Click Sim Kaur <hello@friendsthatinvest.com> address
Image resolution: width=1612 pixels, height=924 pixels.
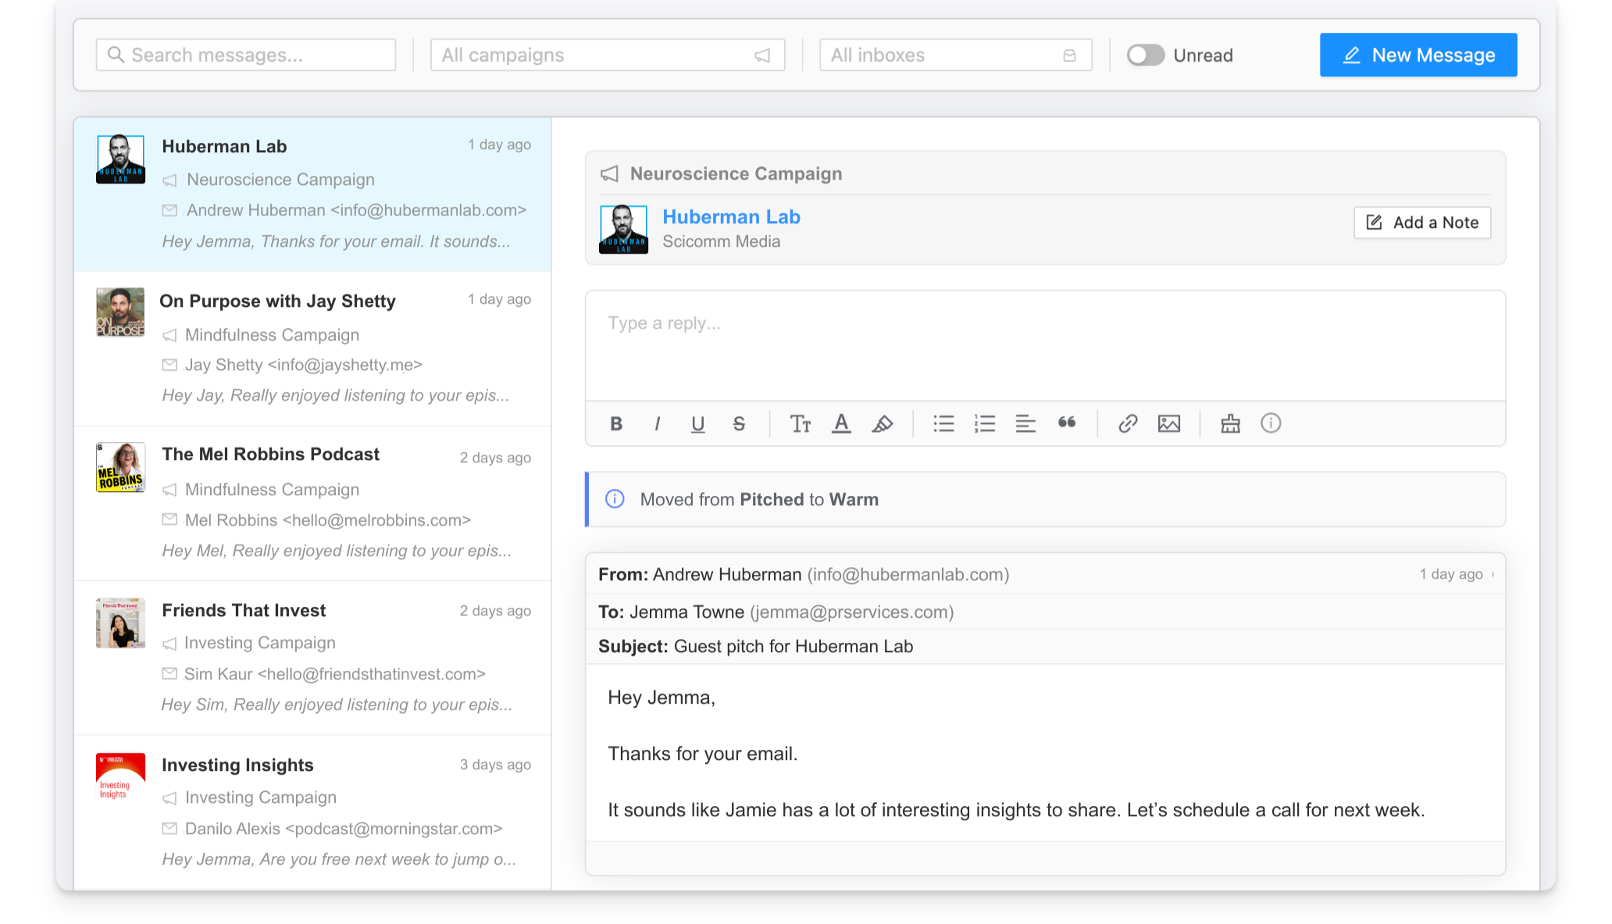[x=334, y=674]
